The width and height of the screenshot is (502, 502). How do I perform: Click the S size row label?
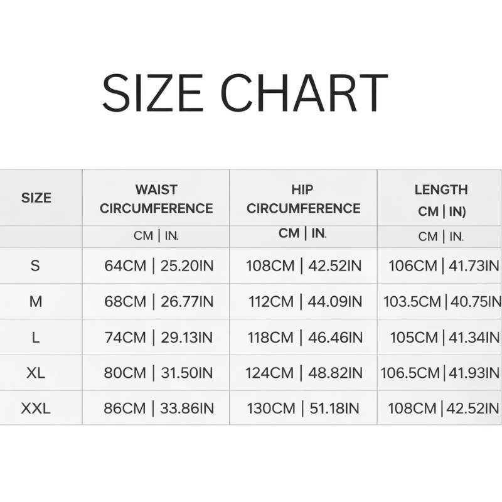coord(35,265)
